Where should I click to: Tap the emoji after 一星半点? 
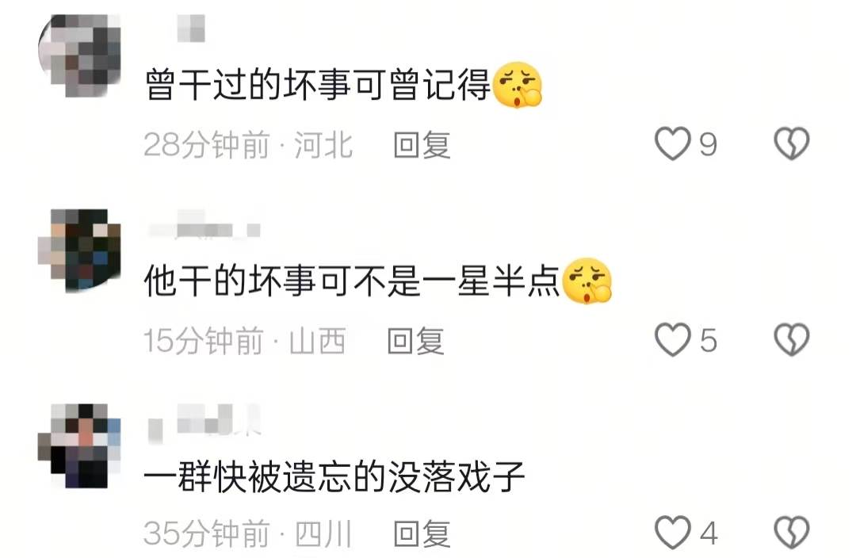tap(587, 281)
